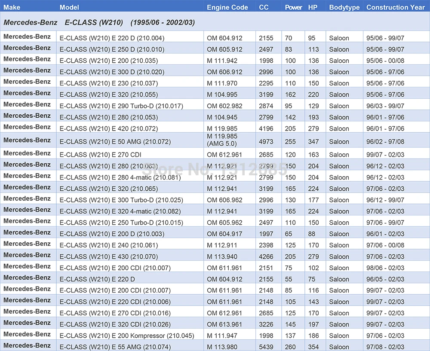Screen dimensions: 430x351
Task: Click engine code OM 602.982
Action: (x=224, y=106)
